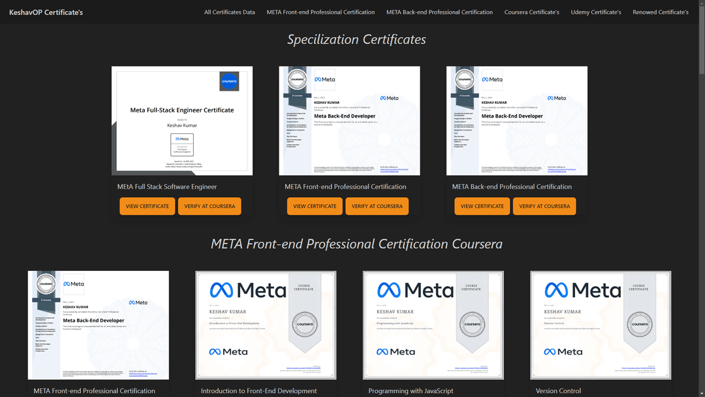Click "META Front-end Professional Certification Coursera" section heading
The image size is (705, 397).
(x=356, y=244)
